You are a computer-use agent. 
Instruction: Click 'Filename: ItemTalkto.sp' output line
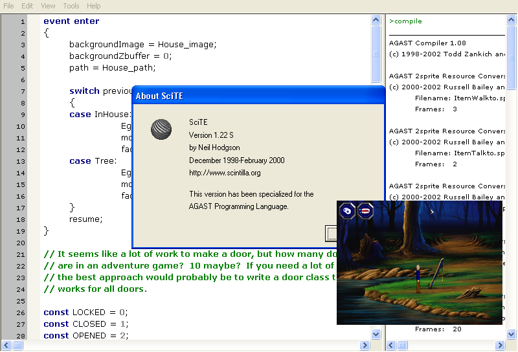click(460, 153)
